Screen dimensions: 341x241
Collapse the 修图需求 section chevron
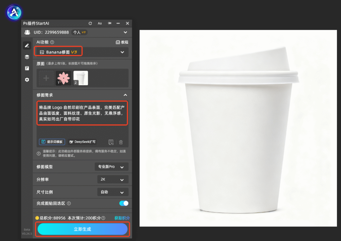tap(126, 95)
